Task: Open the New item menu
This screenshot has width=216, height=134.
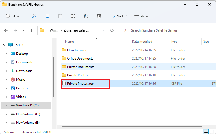Action: (14, 16)
